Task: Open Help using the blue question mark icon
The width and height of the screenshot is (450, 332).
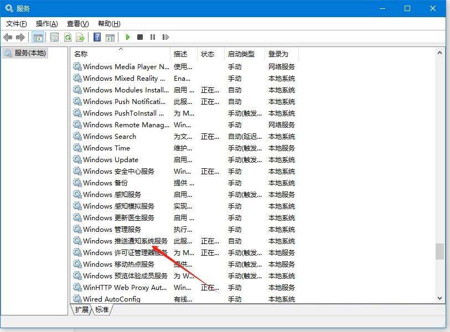Action: click(x=97, y=37)
